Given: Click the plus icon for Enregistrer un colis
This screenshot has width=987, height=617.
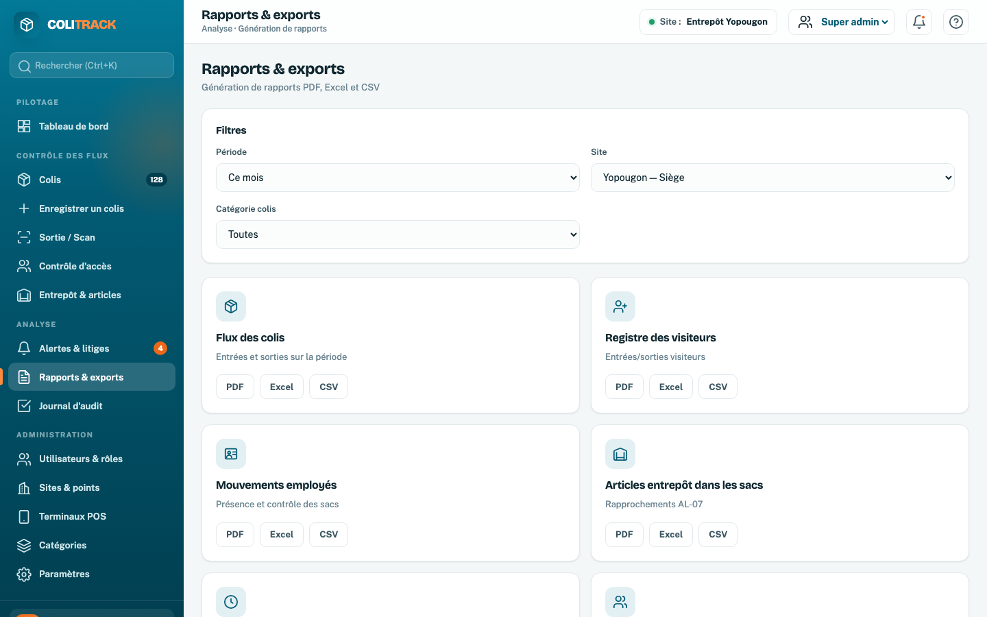Looking at the screenshot, I should click(24, 208).
